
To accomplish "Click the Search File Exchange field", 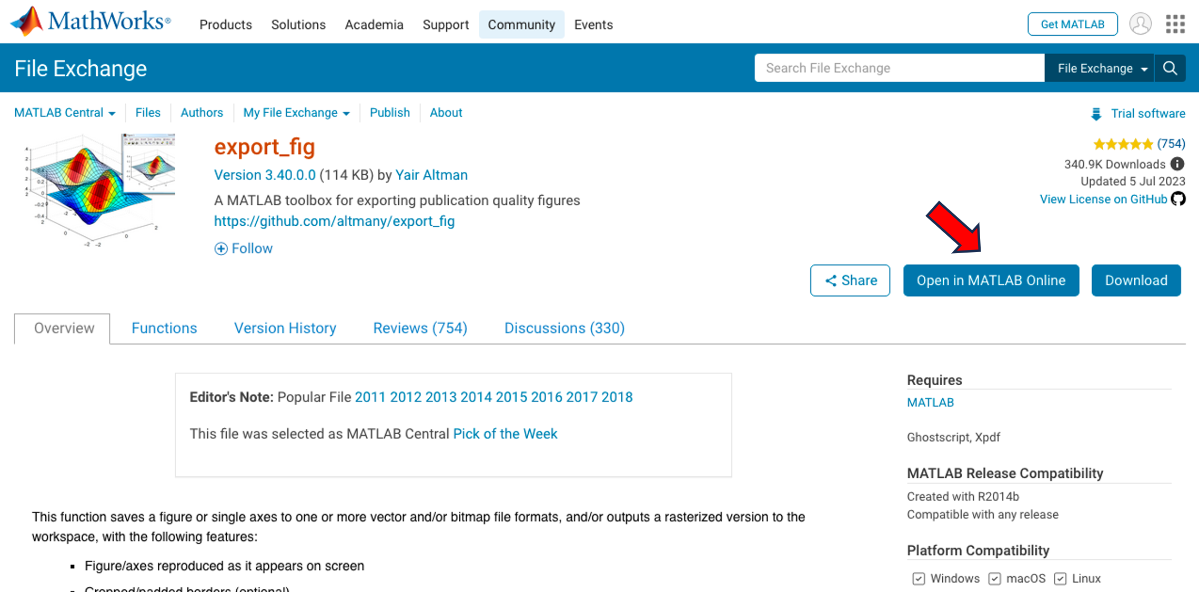I will point(899,68).
